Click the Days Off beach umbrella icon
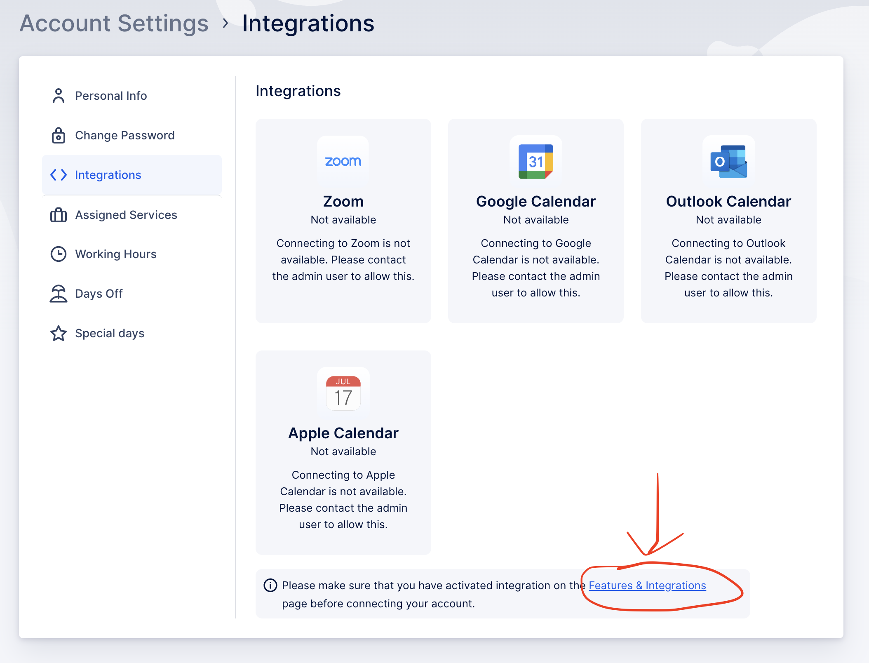This screenshot has height=663, width=869. (x=59, y=294)
